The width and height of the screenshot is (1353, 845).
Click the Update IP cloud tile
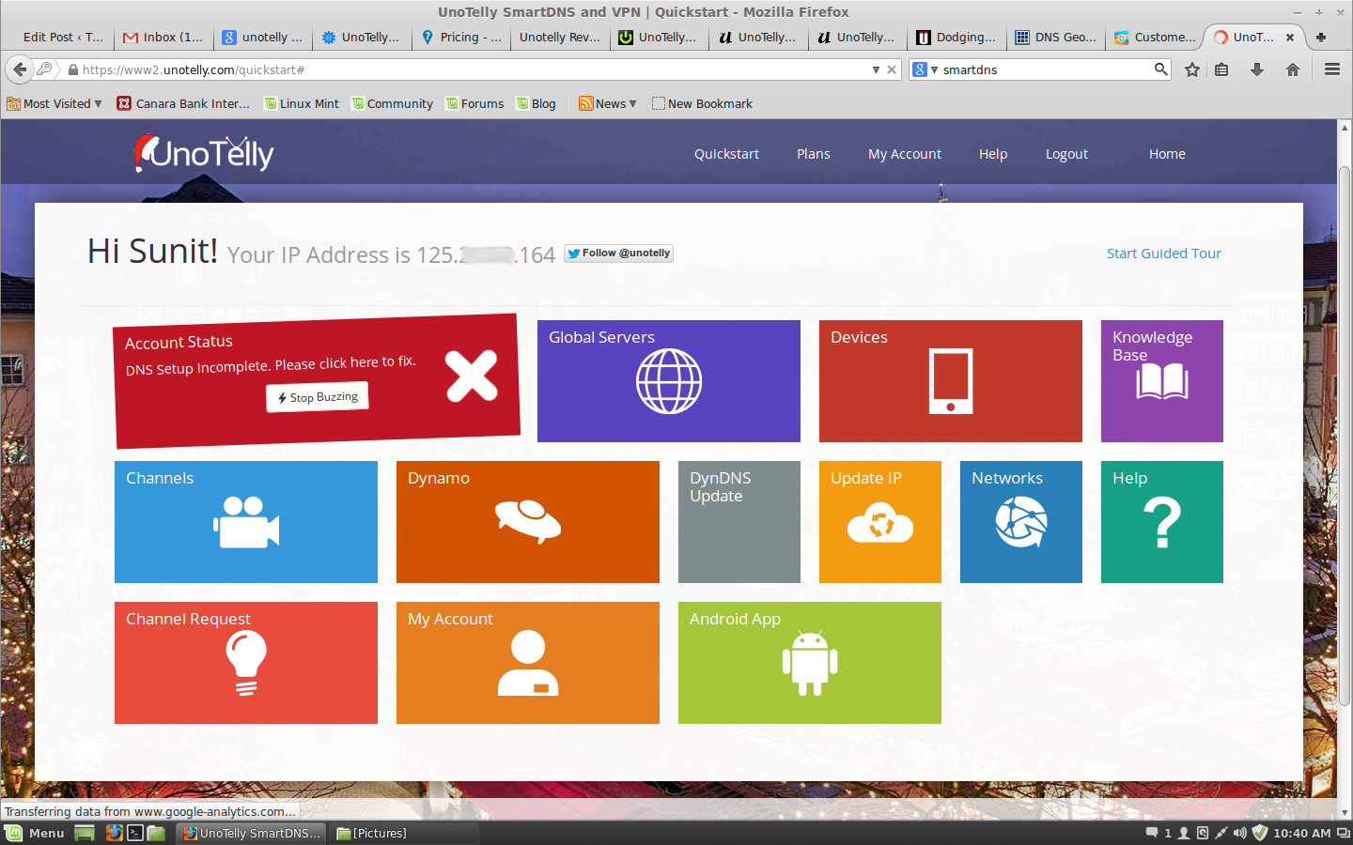pos(880,522)
